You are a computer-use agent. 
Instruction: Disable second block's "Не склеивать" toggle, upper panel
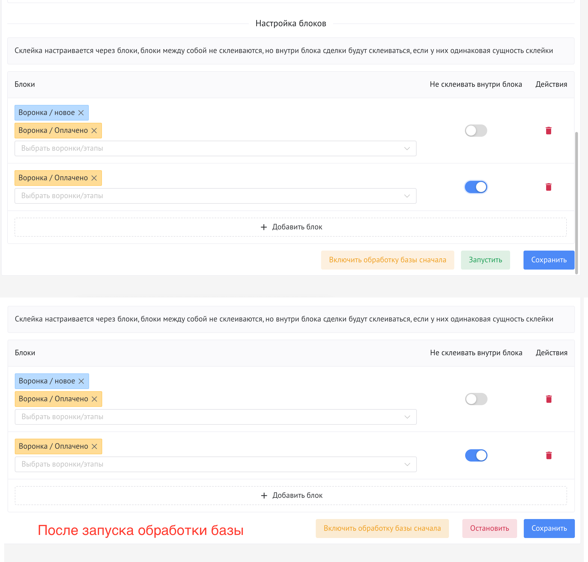click(x=476, y=187)
